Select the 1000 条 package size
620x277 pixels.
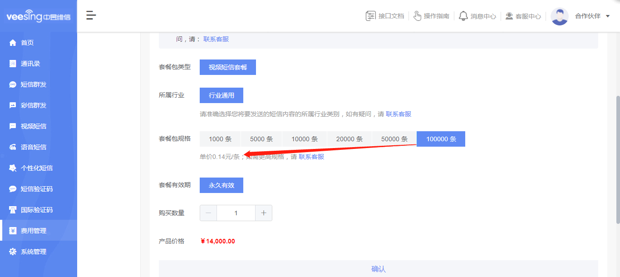tap(220, 139)
